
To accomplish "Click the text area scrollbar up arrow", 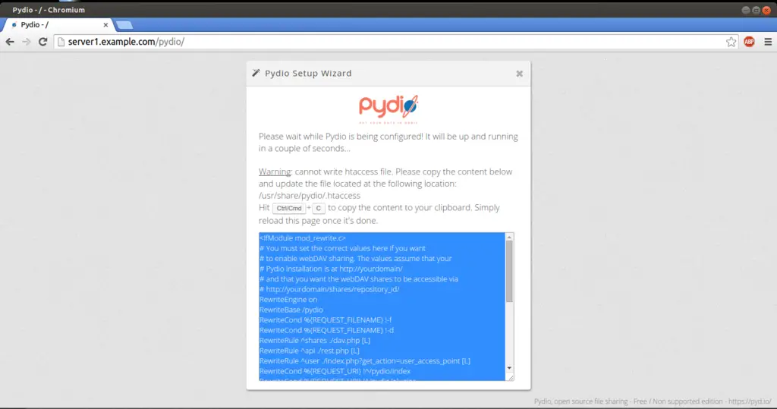I will click(x=509, y=237).
